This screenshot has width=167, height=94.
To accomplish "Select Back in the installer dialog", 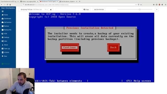I will 114,48.
